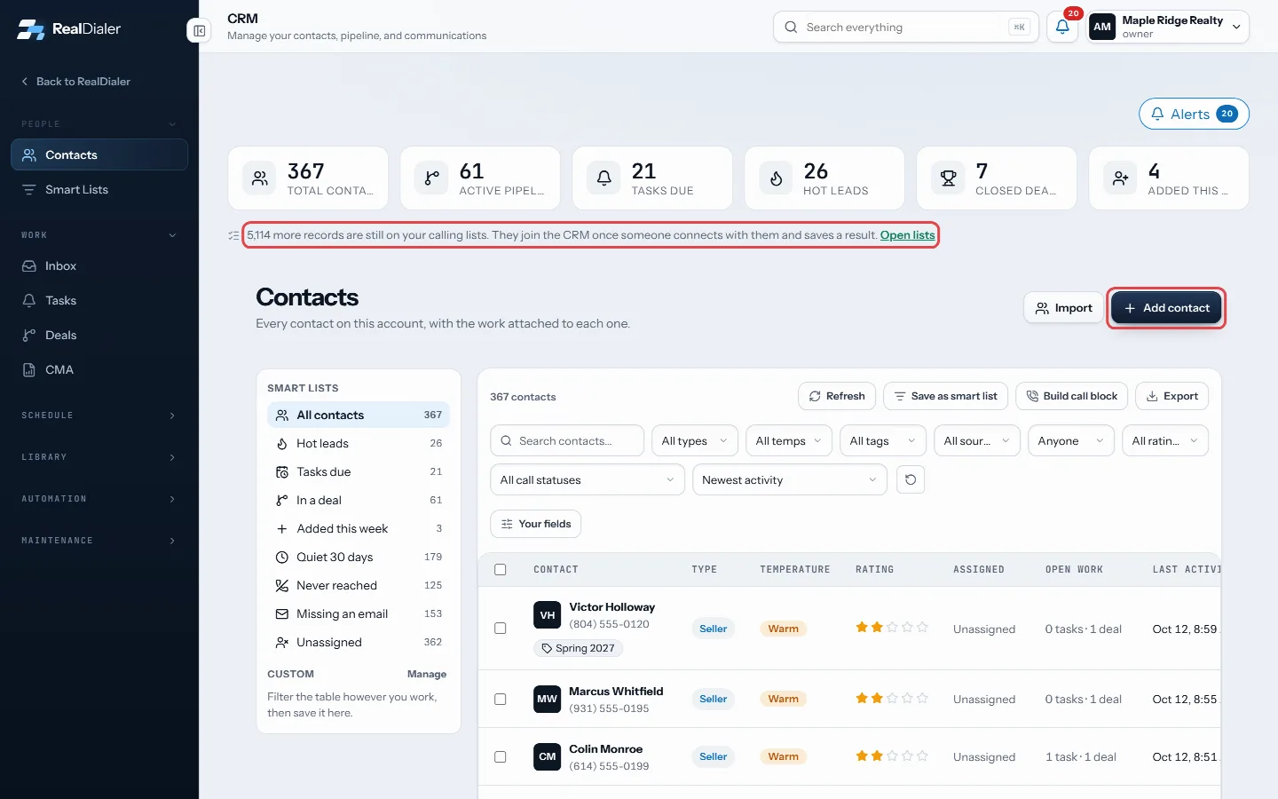Check the box for Colin Monroe
The height and width of the screenshot is (799, 1278).
coord(501,756)
